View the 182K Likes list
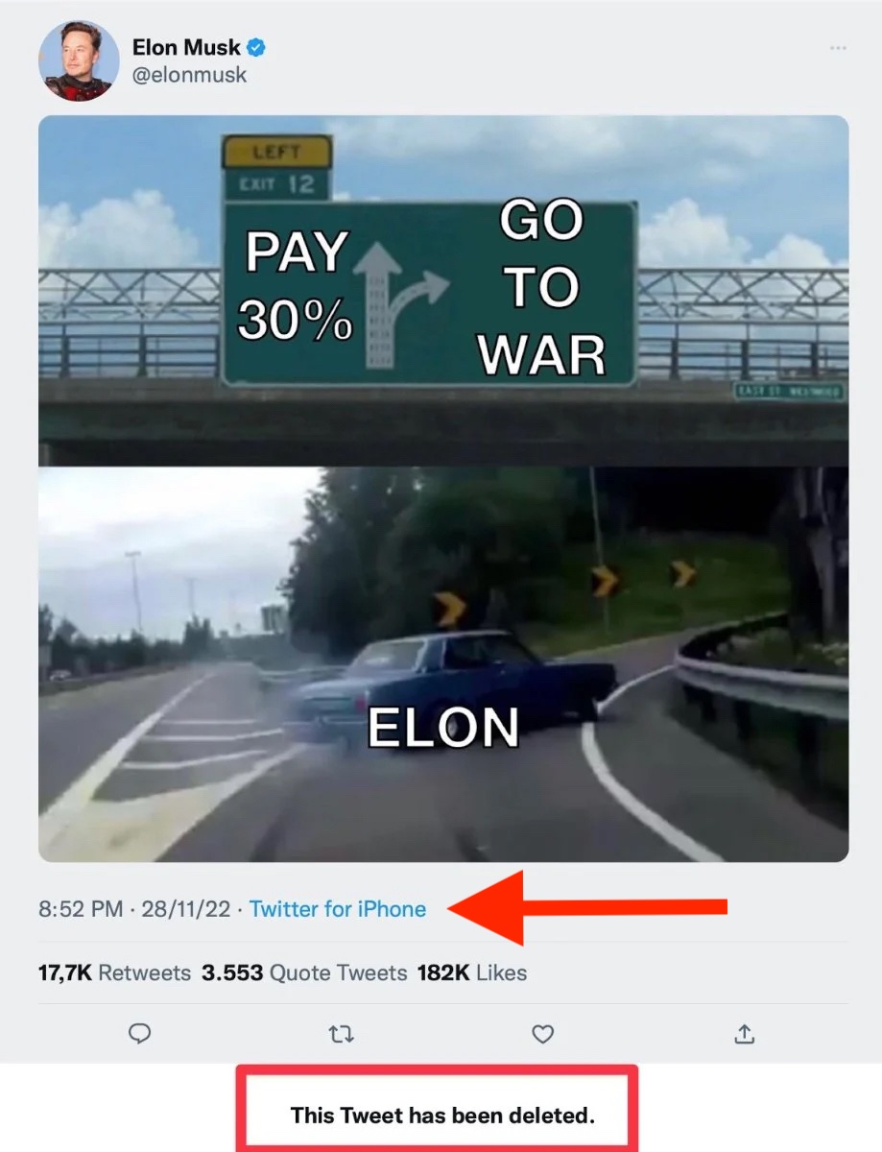This screenshot has width=882, height=1152. [x=472, y=972]
